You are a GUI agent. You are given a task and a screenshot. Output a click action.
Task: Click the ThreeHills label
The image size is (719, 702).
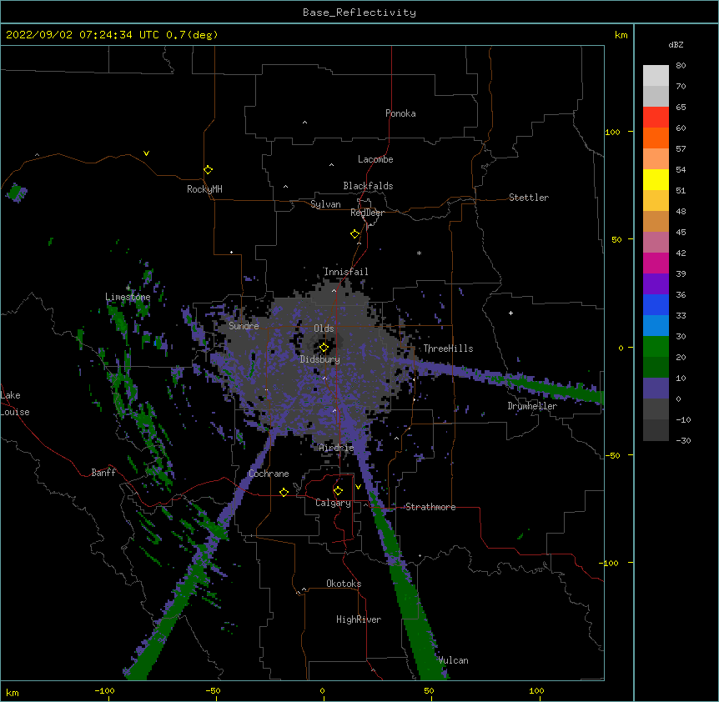click(448, 348)
